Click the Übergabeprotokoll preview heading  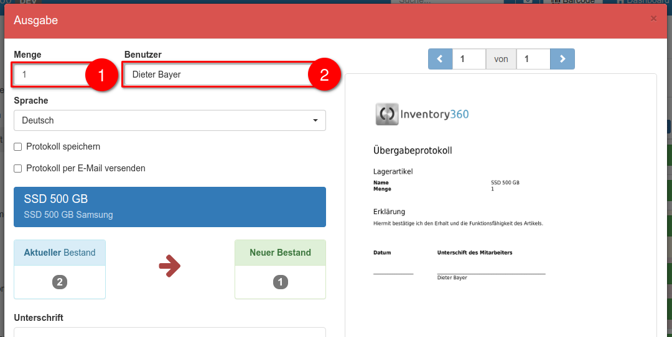click(x=413, y=151)
